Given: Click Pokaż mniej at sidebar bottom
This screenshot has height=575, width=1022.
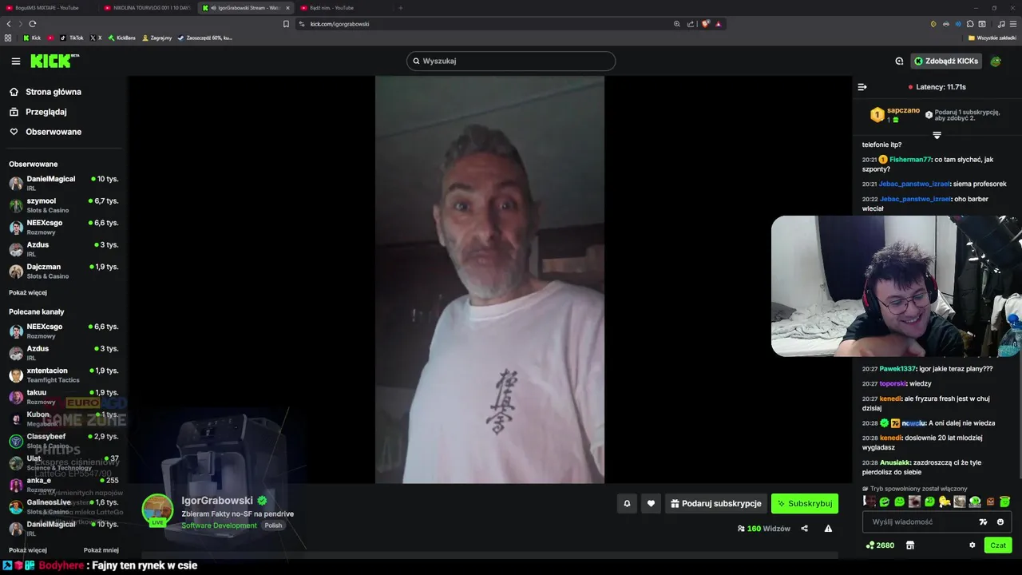Looking at the screenshot, I should click(x=101, y=550).
